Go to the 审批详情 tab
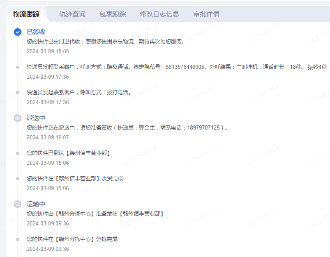 pos(206,14)
